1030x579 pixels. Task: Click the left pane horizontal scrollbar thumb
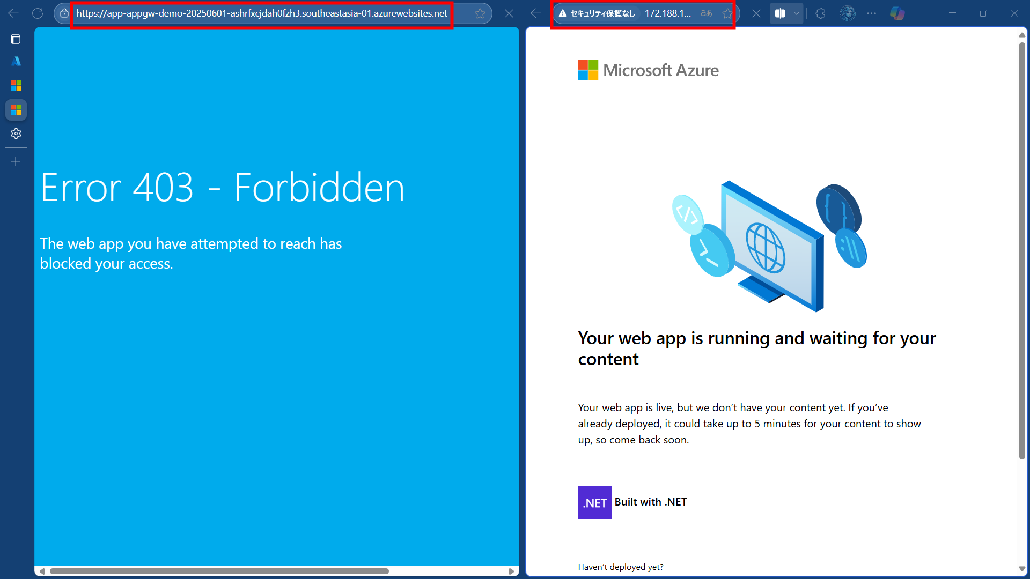(219, 571)
